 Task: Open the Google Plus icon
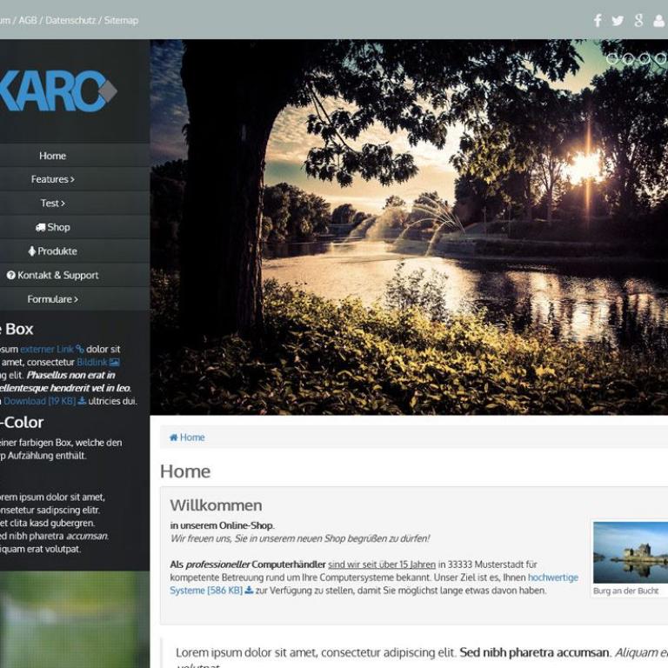[x=638, y=20]
